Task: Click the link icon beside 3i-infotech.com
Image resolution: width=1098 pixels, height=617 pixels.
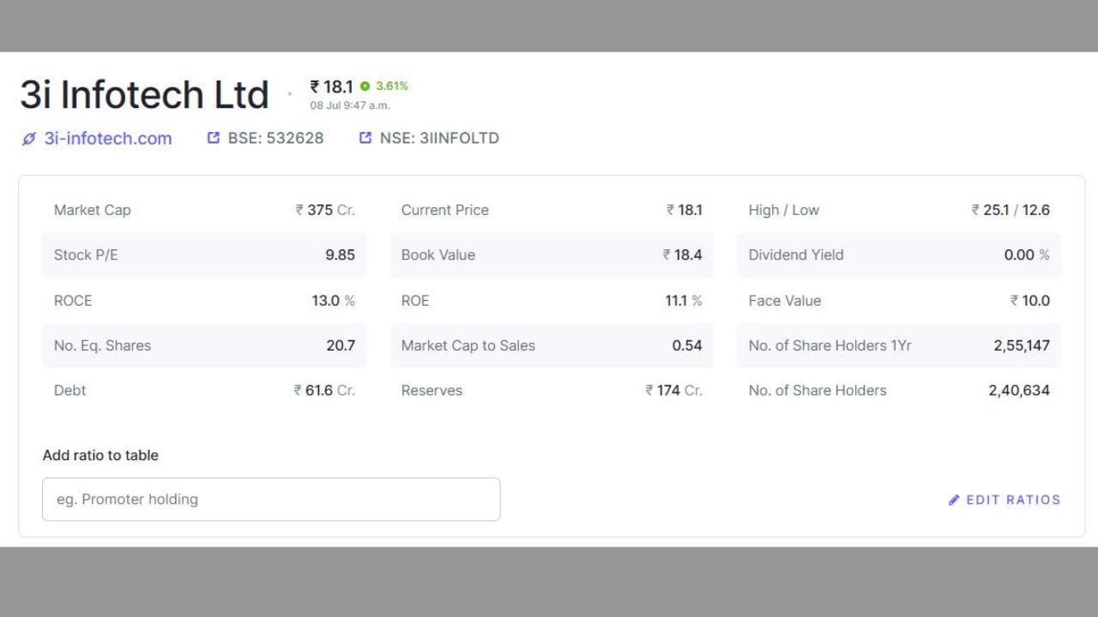Action: click(29, 139)
